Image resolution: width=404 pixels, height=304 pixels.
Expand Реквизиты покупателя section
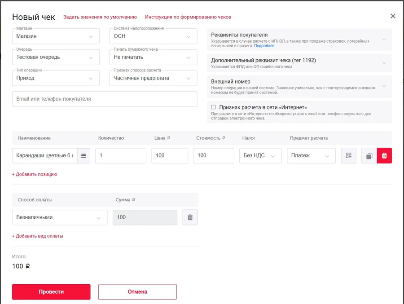pyautogui.click(x=299, y=40)
